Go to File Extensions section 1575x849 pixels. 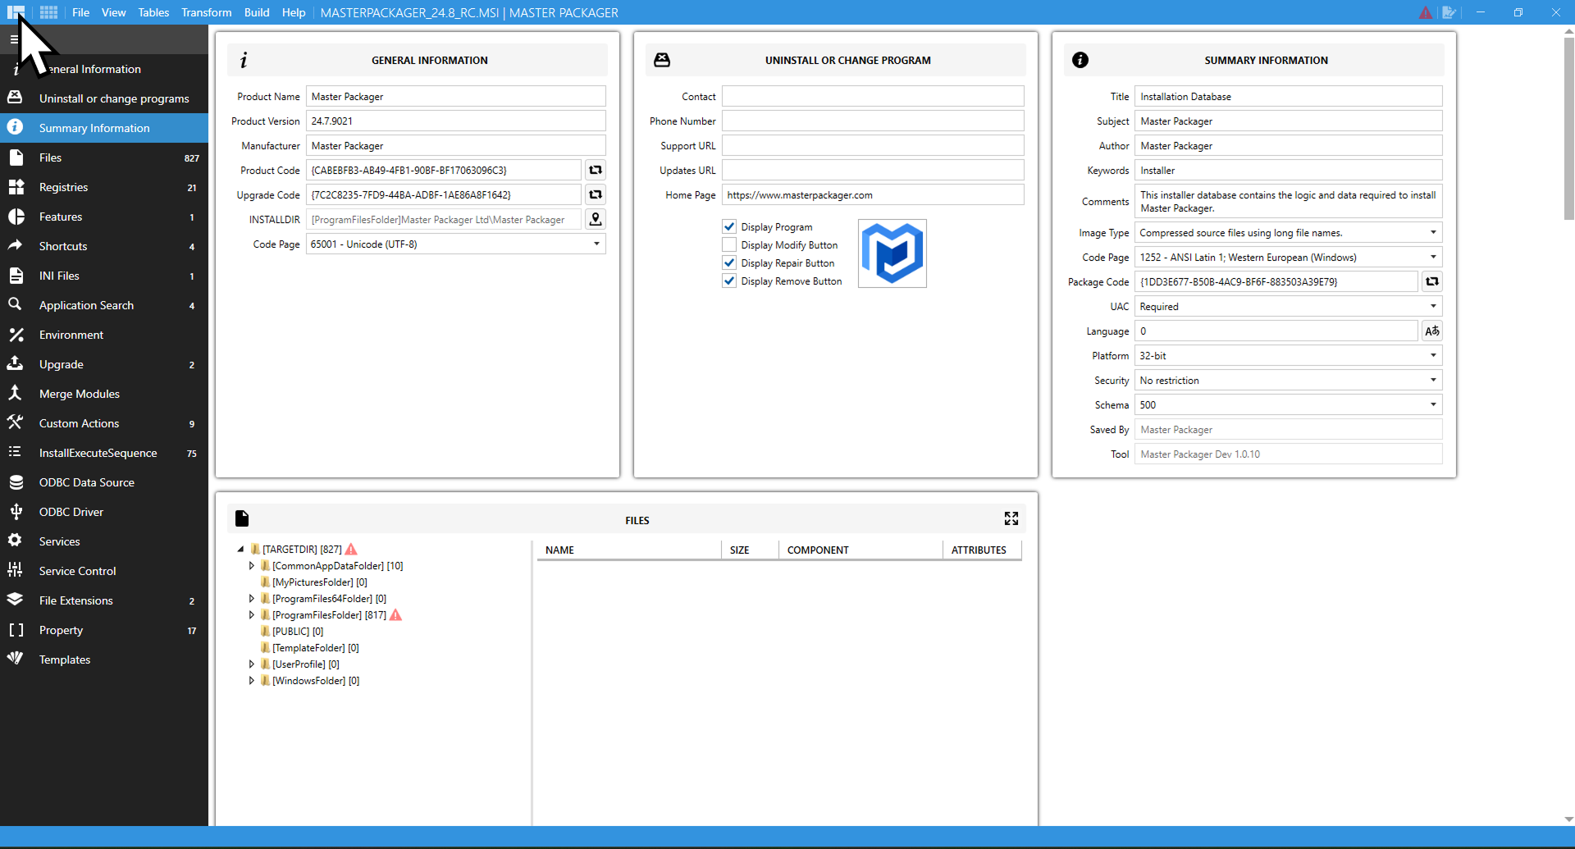[x=104, y=600]
